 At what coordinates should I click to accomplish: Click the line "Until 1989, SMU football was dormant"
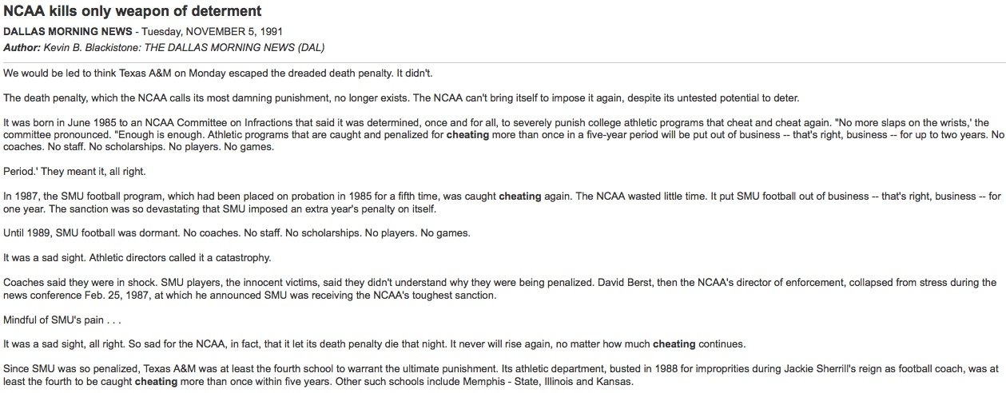pyautogui.click(x=237, y=233)
